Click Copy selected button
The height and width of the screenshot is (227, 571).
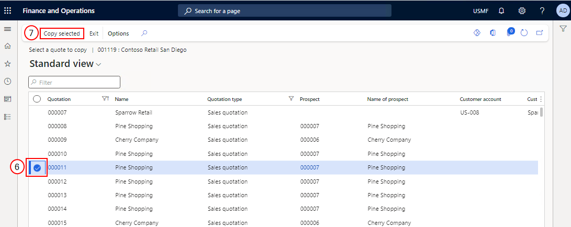coord(62,33)
